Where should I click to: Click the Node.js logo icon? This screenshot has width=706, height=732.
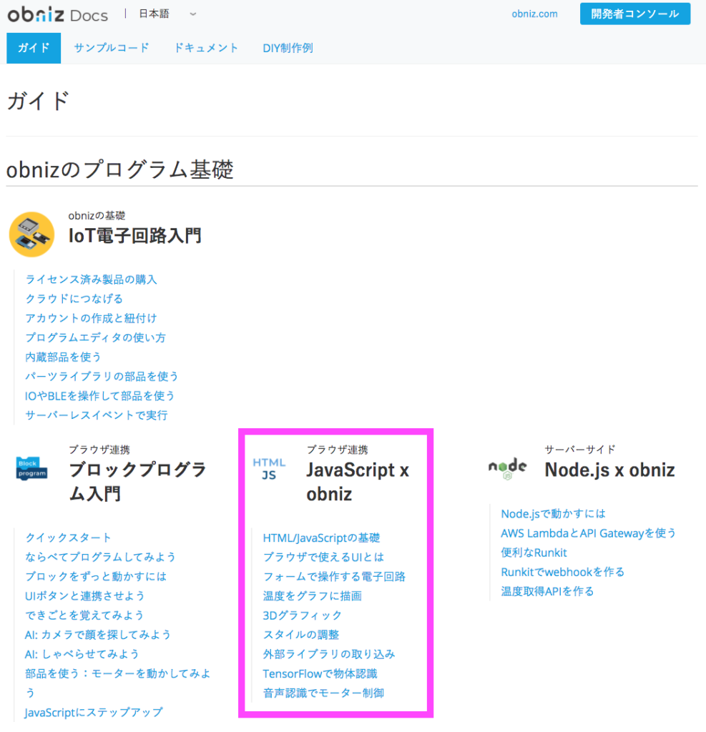pyautogui.click(x=507, y=469)
